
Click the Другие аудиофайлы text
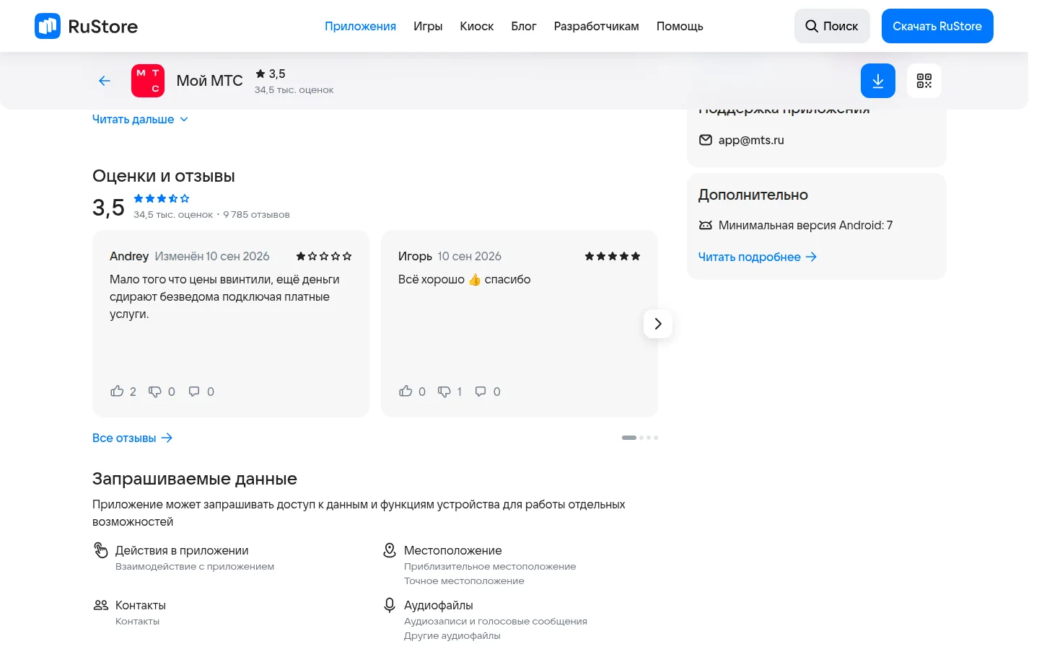[452, 635]
